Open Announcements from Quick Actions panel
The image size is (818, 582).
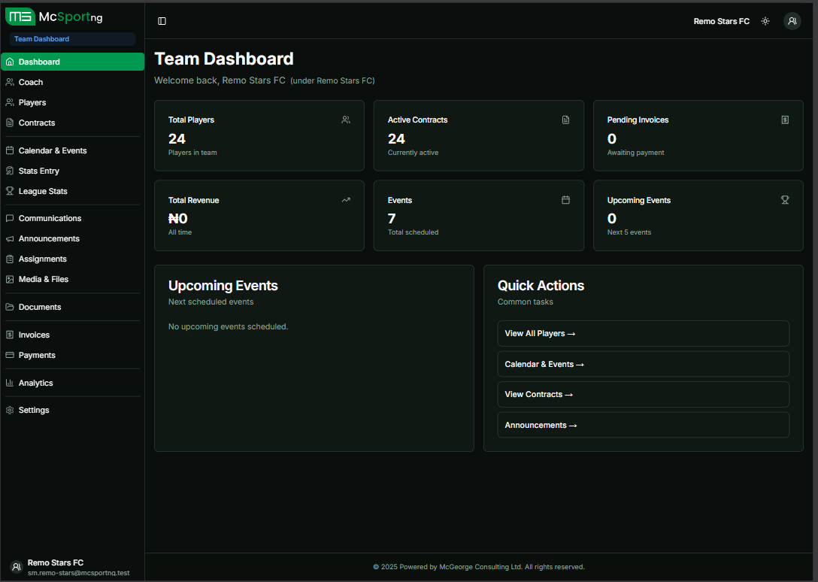[x=643, y=425]
